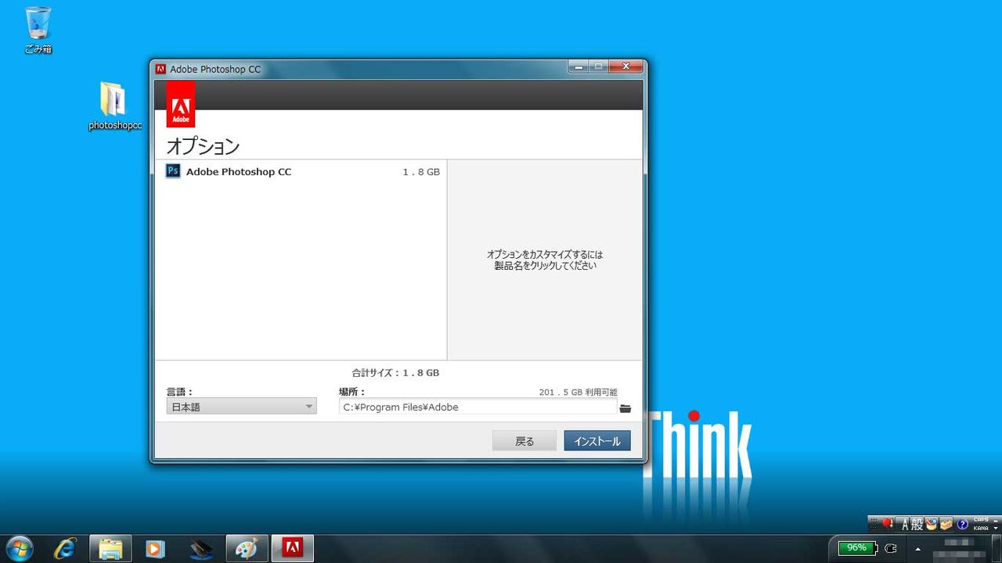
Task: Close the Adobe Photoshop CC installer window
Action: pyautogui.click(x=625, y=67)
